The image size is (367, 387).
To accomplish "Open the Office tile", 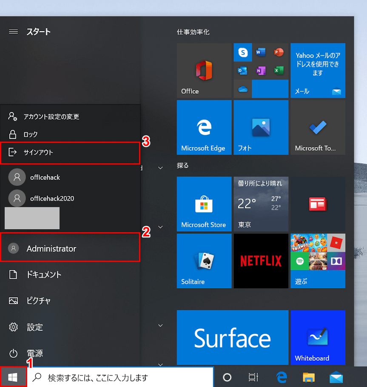I will click(204, 71).
